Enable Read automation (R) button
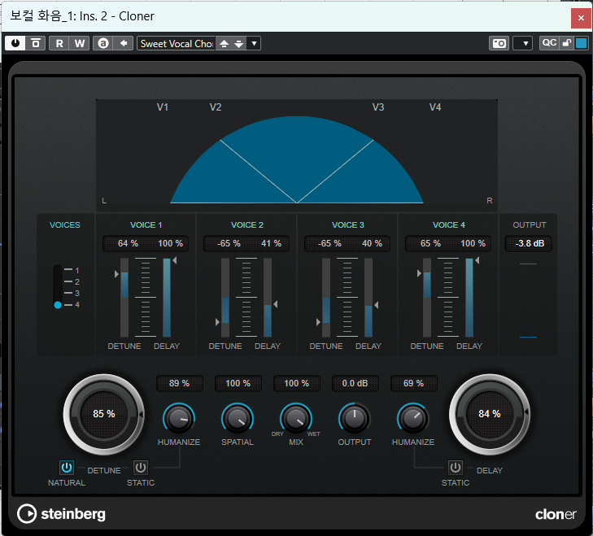Viewport: 593px width, 536px height. (x=59, y=43)
